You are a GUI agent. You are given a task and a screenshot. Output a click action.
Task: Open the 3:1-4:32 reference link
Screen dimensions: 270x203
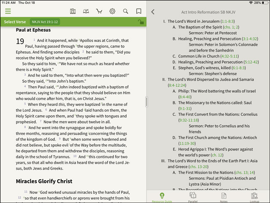250,38
